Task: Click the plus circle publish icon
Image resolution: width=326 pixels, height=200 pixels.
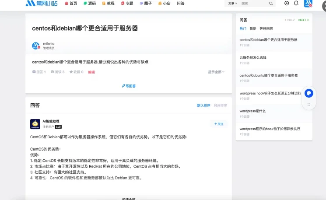Action: (x=287, y=3)
